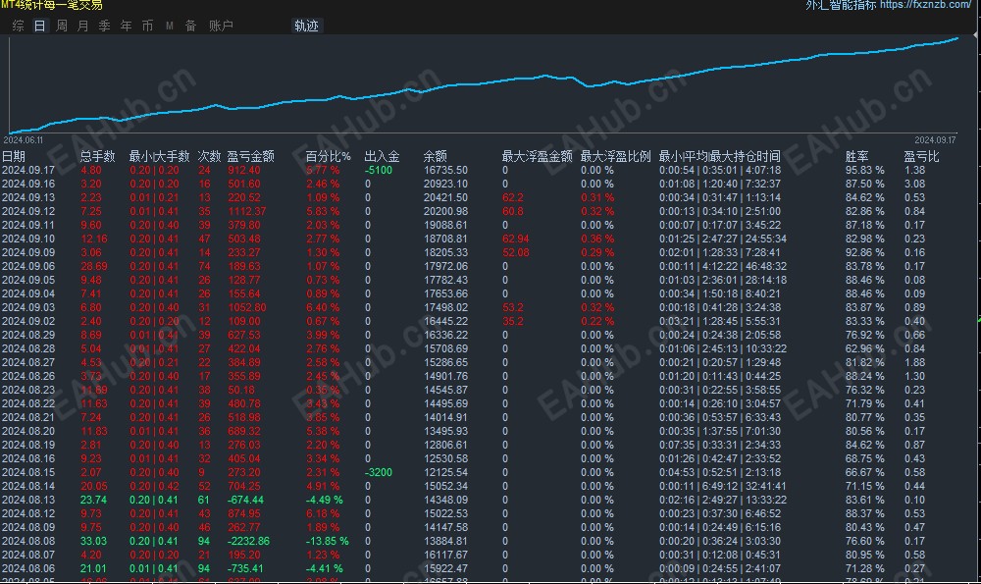Click profit ratio value 3.08
Screen dimensions: 981x584
click(x=914, y=184)
